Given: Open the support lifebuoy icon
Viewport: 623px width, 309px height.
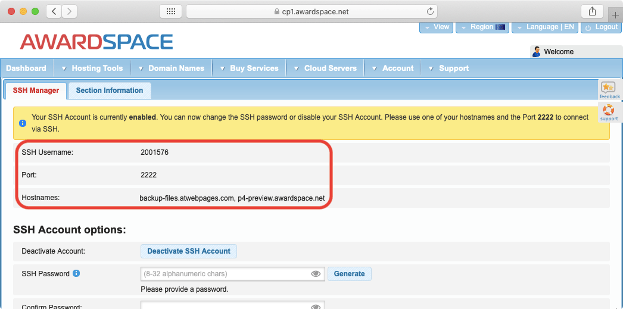Looking at the screenshot, I should tap(608, 111).
